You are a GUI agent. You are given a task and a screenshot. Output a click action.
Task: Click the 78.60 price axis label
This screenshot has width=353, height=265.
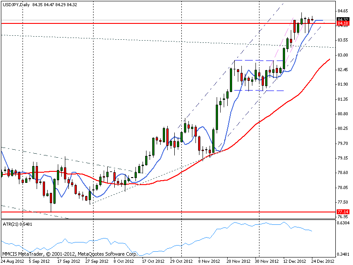[343, 173]
